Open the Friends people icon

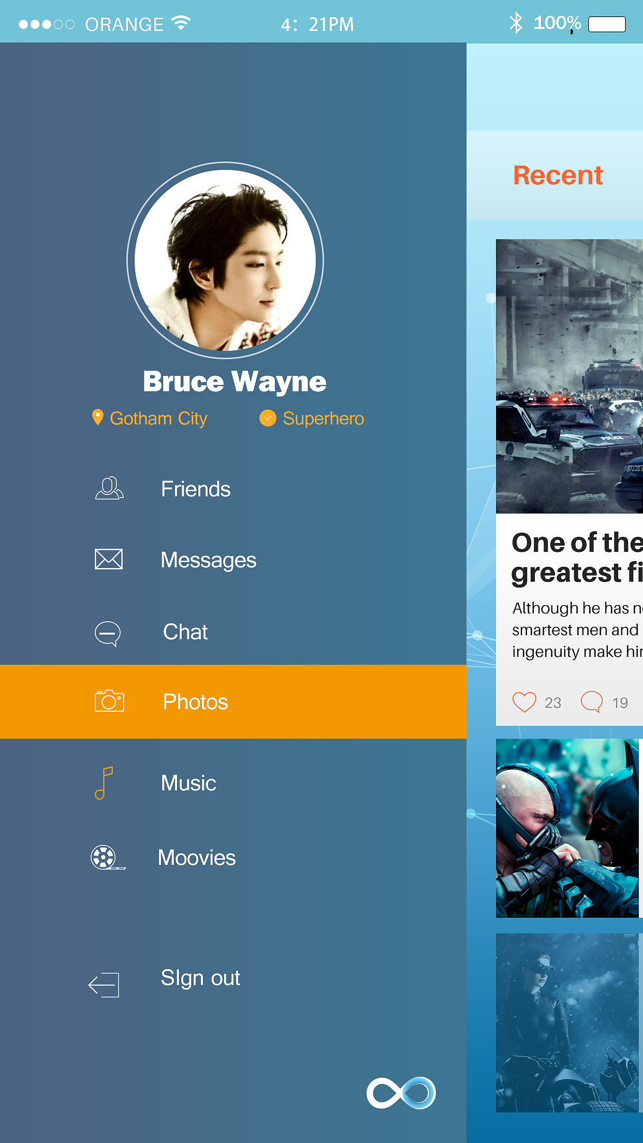(109, 488)
